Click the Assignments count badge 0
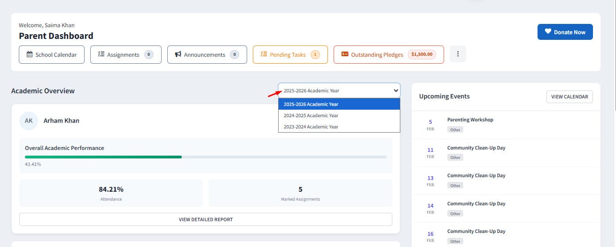The height and width of the screenshot is (247, 616). coord(149,54)
